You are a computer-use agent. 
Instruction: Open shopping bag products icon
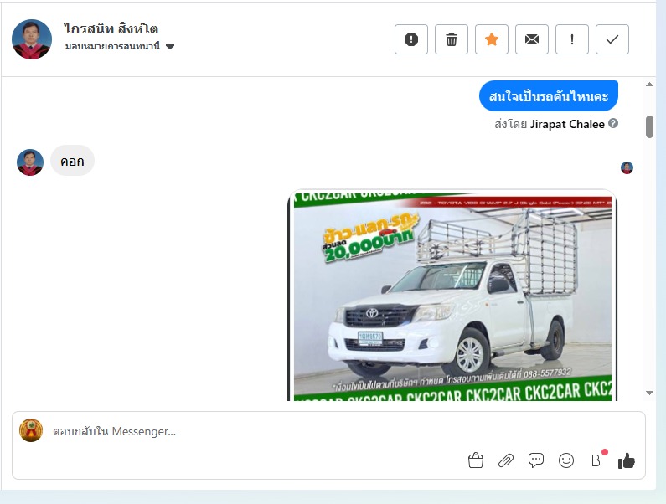point(476,460)
